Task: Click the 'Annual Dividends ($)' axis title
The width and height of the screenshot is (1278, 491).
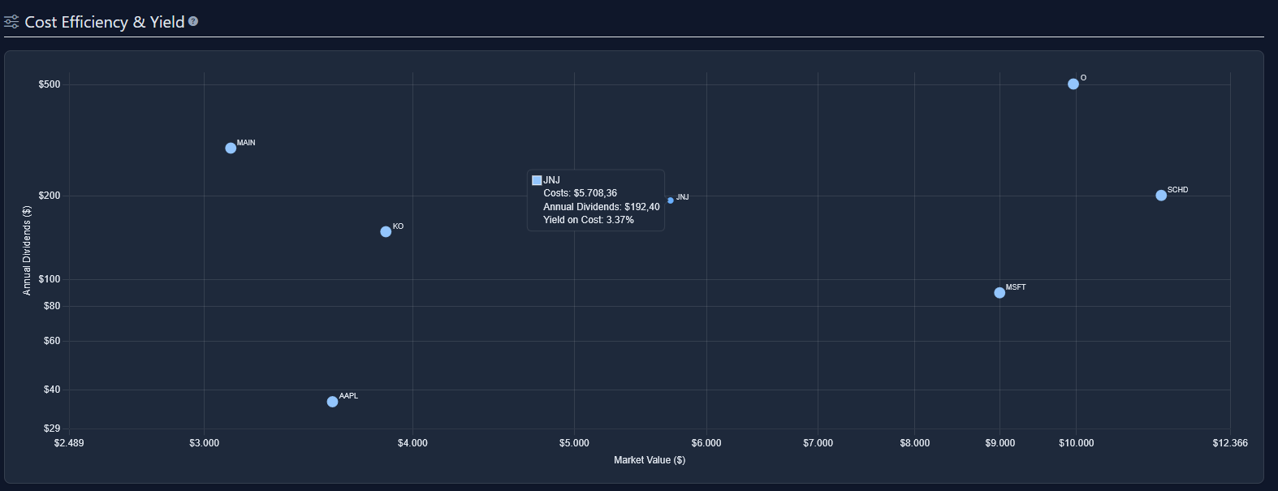Action: [x=27, y=250]
